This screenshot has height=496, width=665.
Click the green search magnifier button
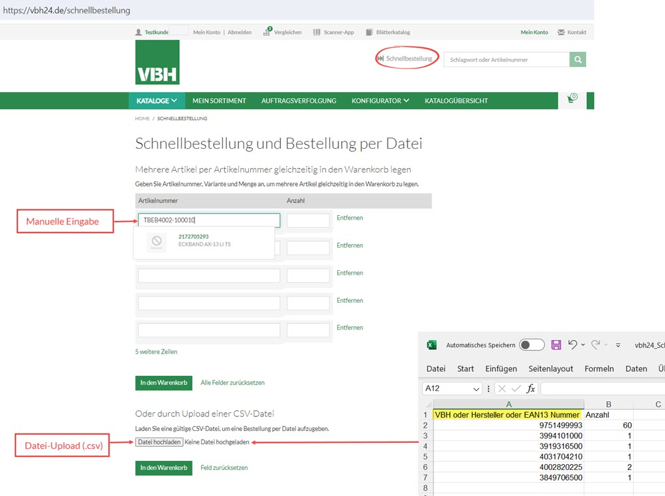point(577,59)
